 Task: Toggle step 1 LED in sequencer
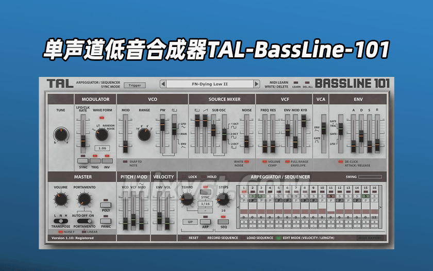pos(244,192)
